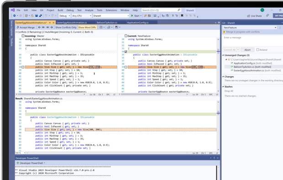This screenshot has width=283, height=180.
Task: Click the Abort merge button
Action: tap(247, 50)
